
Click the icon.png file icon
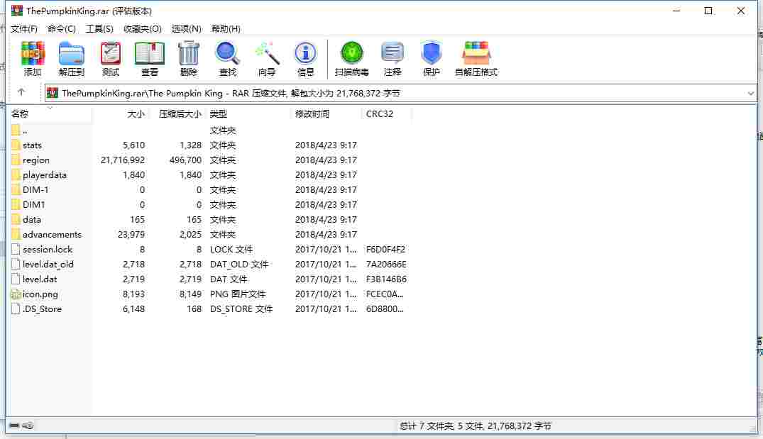[16, 294]
